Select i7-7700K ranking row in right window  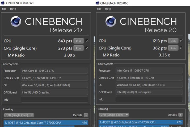tap(141, 122)
